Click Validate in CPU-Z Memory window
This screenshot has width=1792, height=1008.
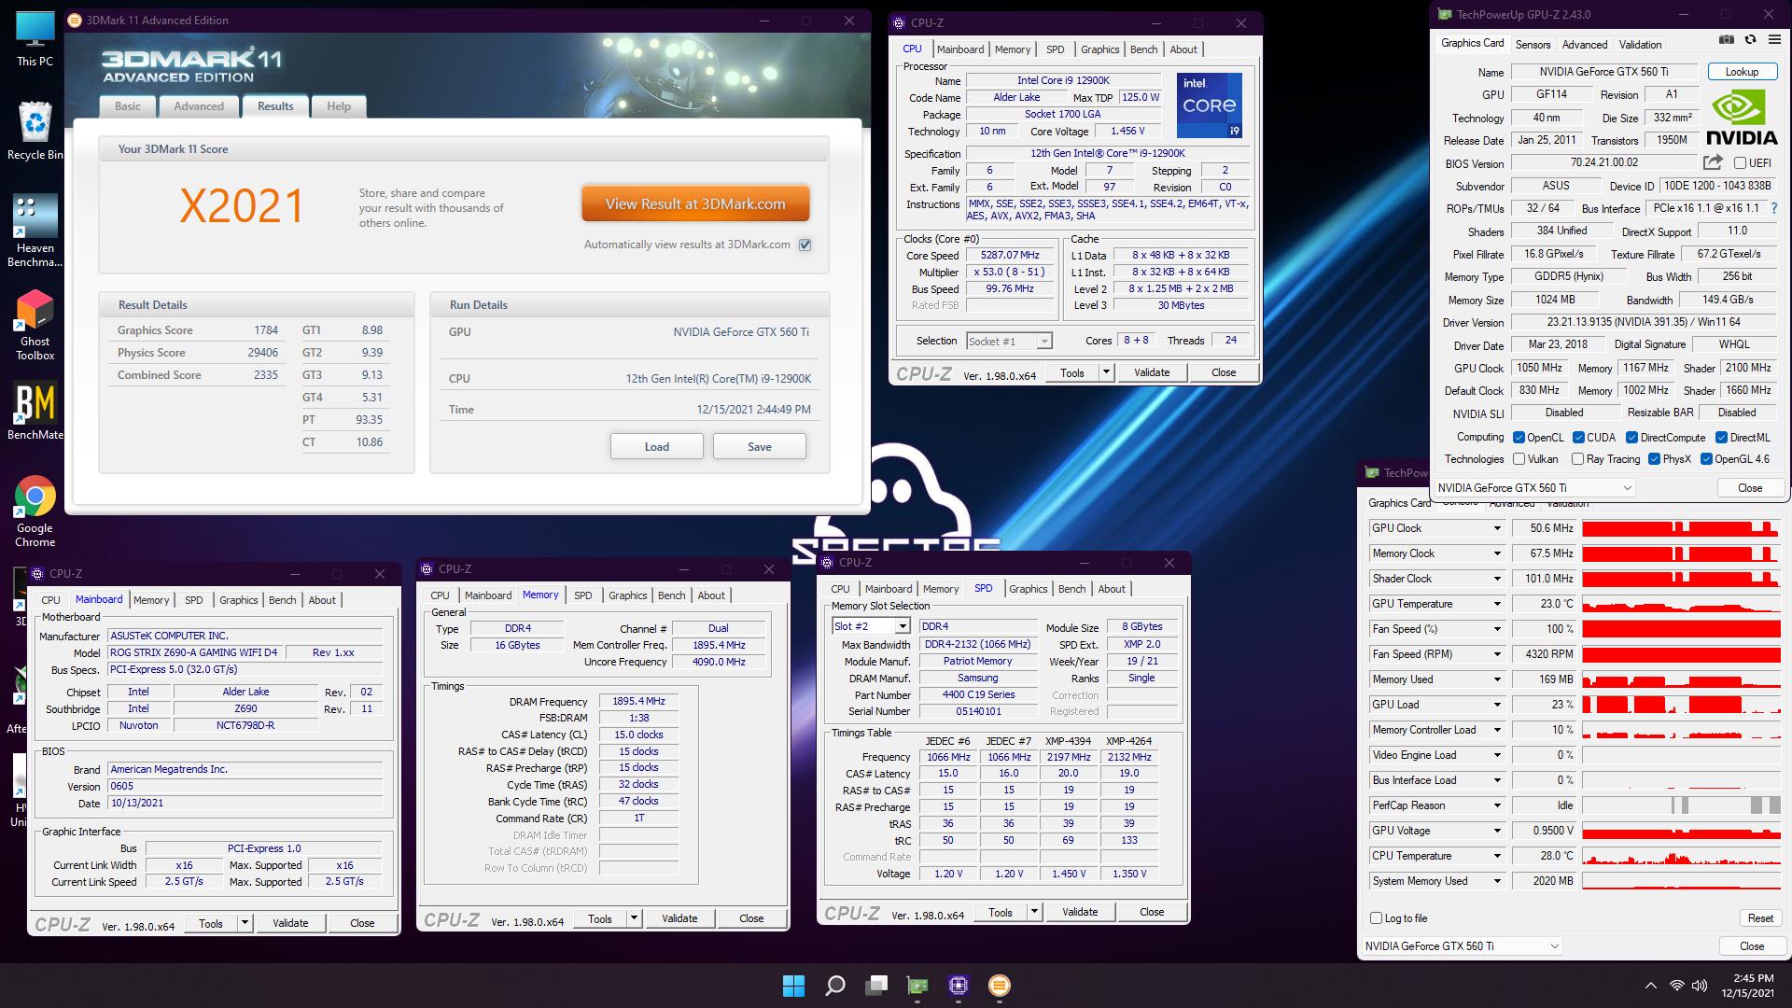[679, 918]
